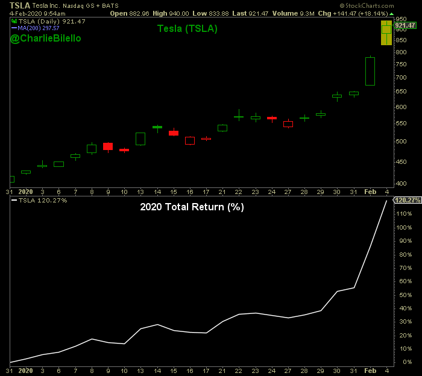Viewport: 422px width, 376px height.
Task: Click the candlestick icon in the TSLA (Daily) legend
Action: [x=14, y=21]
